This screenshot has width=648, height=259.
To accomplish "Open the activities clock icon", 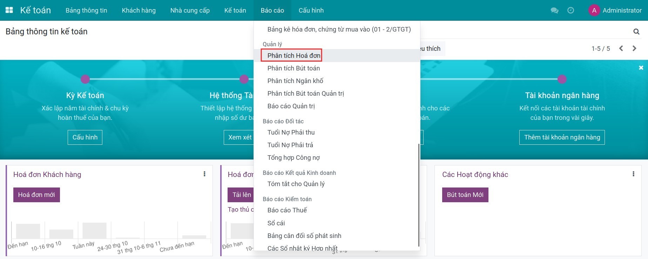I will point(571,11).
